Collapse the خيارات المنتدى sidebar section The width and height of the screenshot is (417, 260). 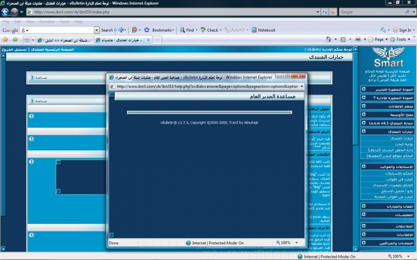click(x=363, y=132)
